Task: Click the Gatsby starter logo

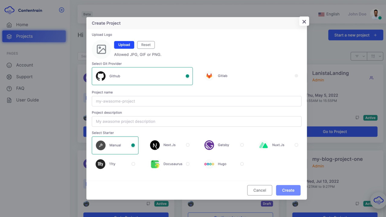Action: (209, 145)
